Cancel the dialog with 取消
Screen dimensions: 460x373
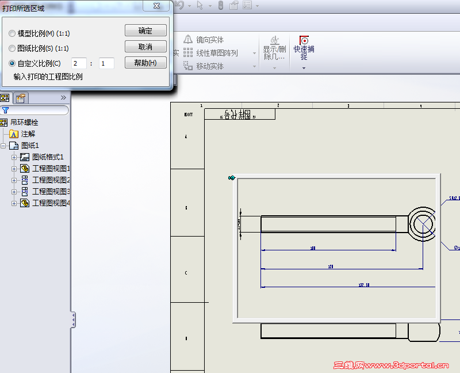pyautogui.click(x=145, y=47)
